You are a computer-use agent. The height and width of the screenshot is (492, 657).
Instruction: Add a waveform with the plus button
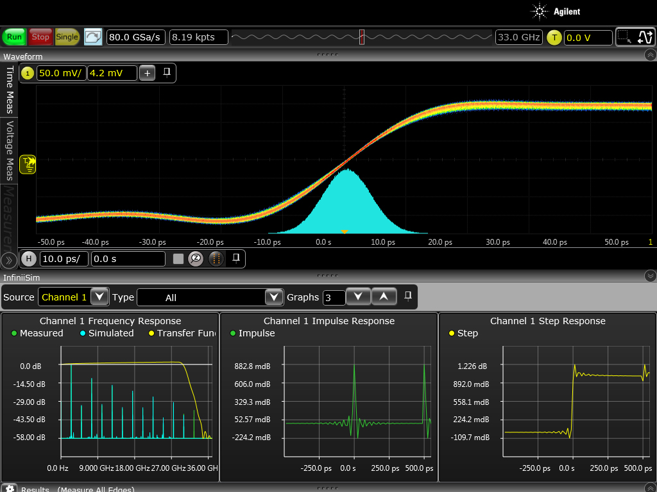(x=148, y=73)
